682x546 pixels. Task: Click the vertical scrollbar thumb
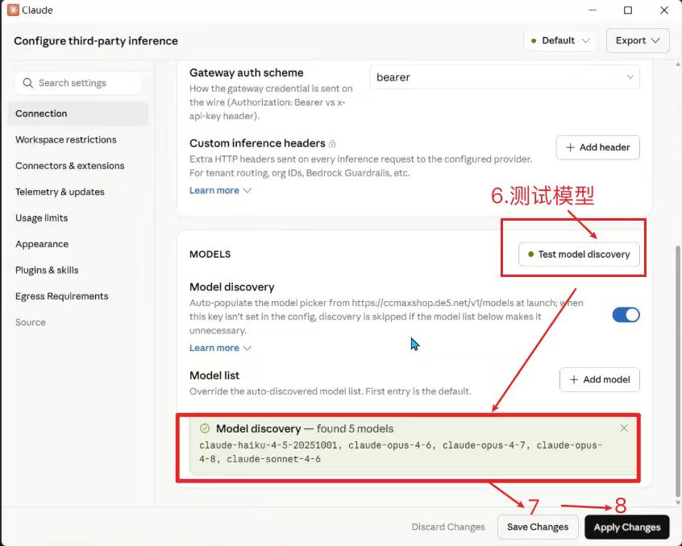677,371
